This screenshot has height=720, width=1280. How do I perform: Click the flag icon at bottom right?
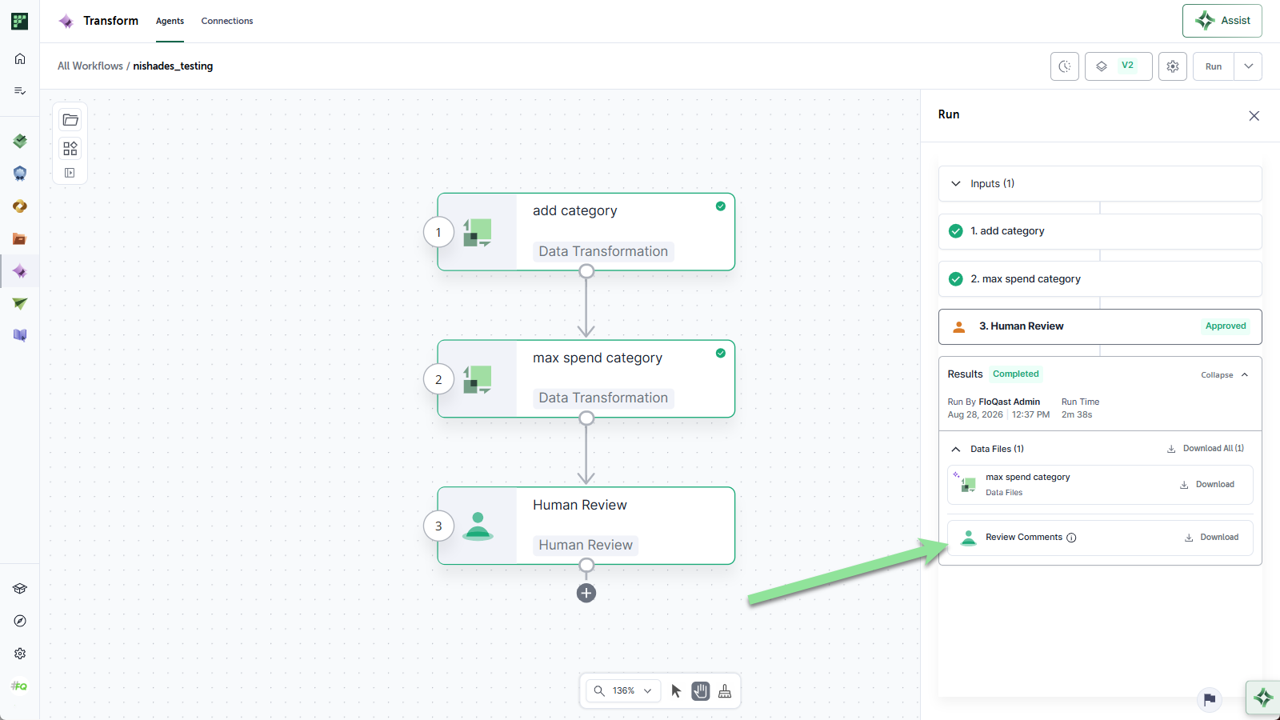(x=1210, y=699)
